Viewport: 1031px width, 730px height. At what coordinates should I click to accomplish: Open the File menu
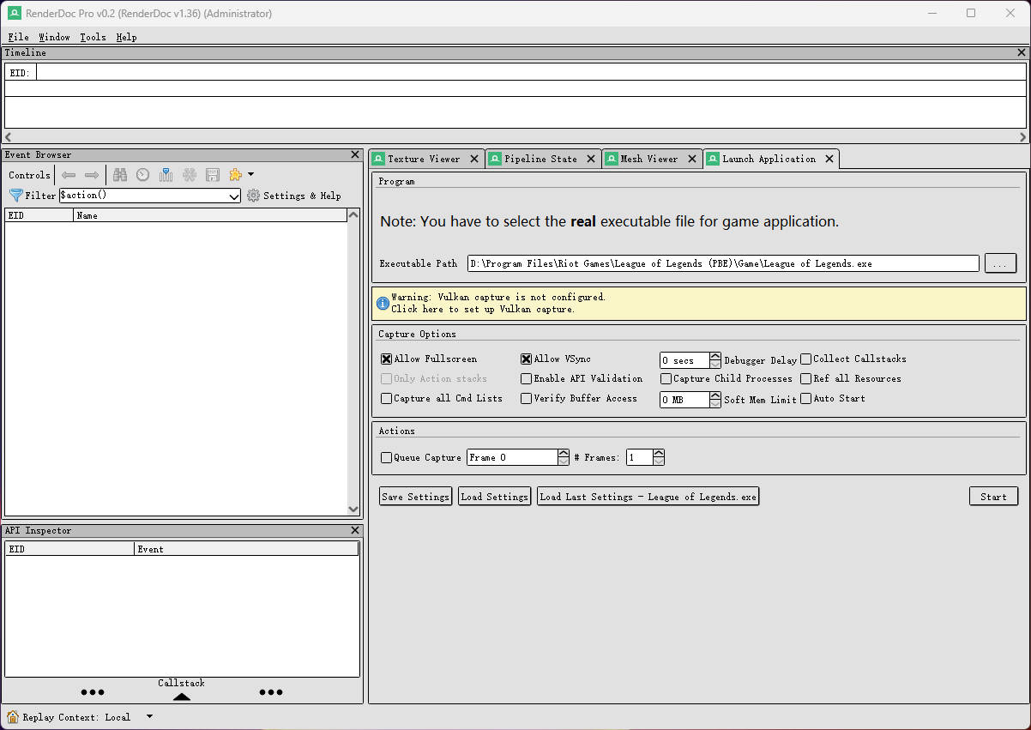click(18, 37)
